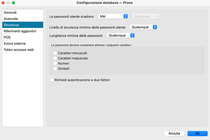Viewport: 210px width, 140px height.
Task: Enable Richiedi autenticazione a due fattori
Action: [52, 80]
